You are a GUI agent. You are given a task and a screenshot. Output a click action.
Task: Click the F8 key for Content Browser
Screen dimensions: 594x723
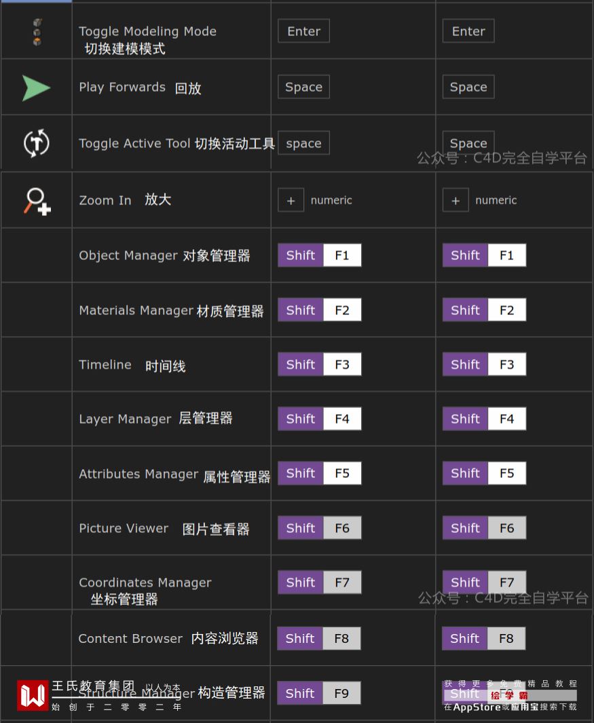click(x=341, y=638)
